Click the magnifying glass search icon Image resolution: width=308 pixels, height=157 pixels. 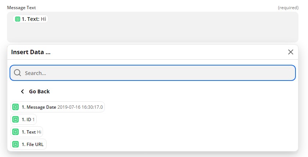18,73
